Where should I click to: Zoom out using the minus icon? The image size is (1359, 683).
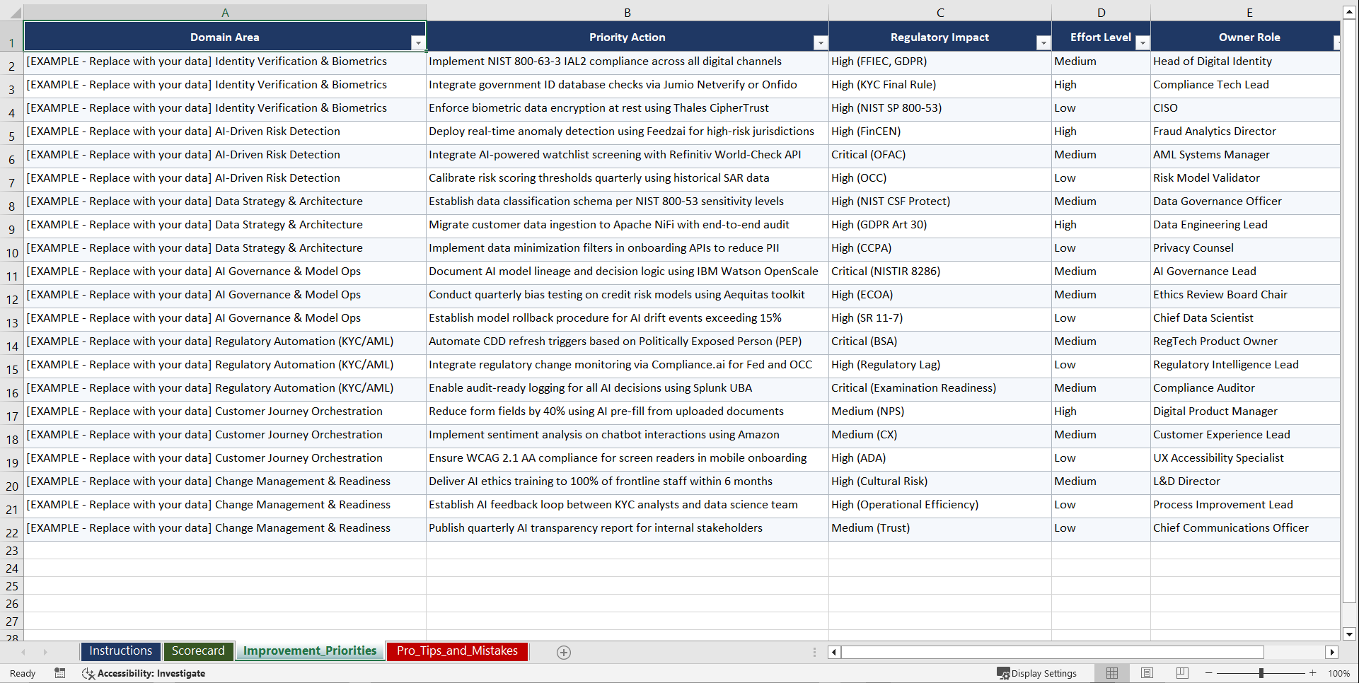pos(1209,673)
